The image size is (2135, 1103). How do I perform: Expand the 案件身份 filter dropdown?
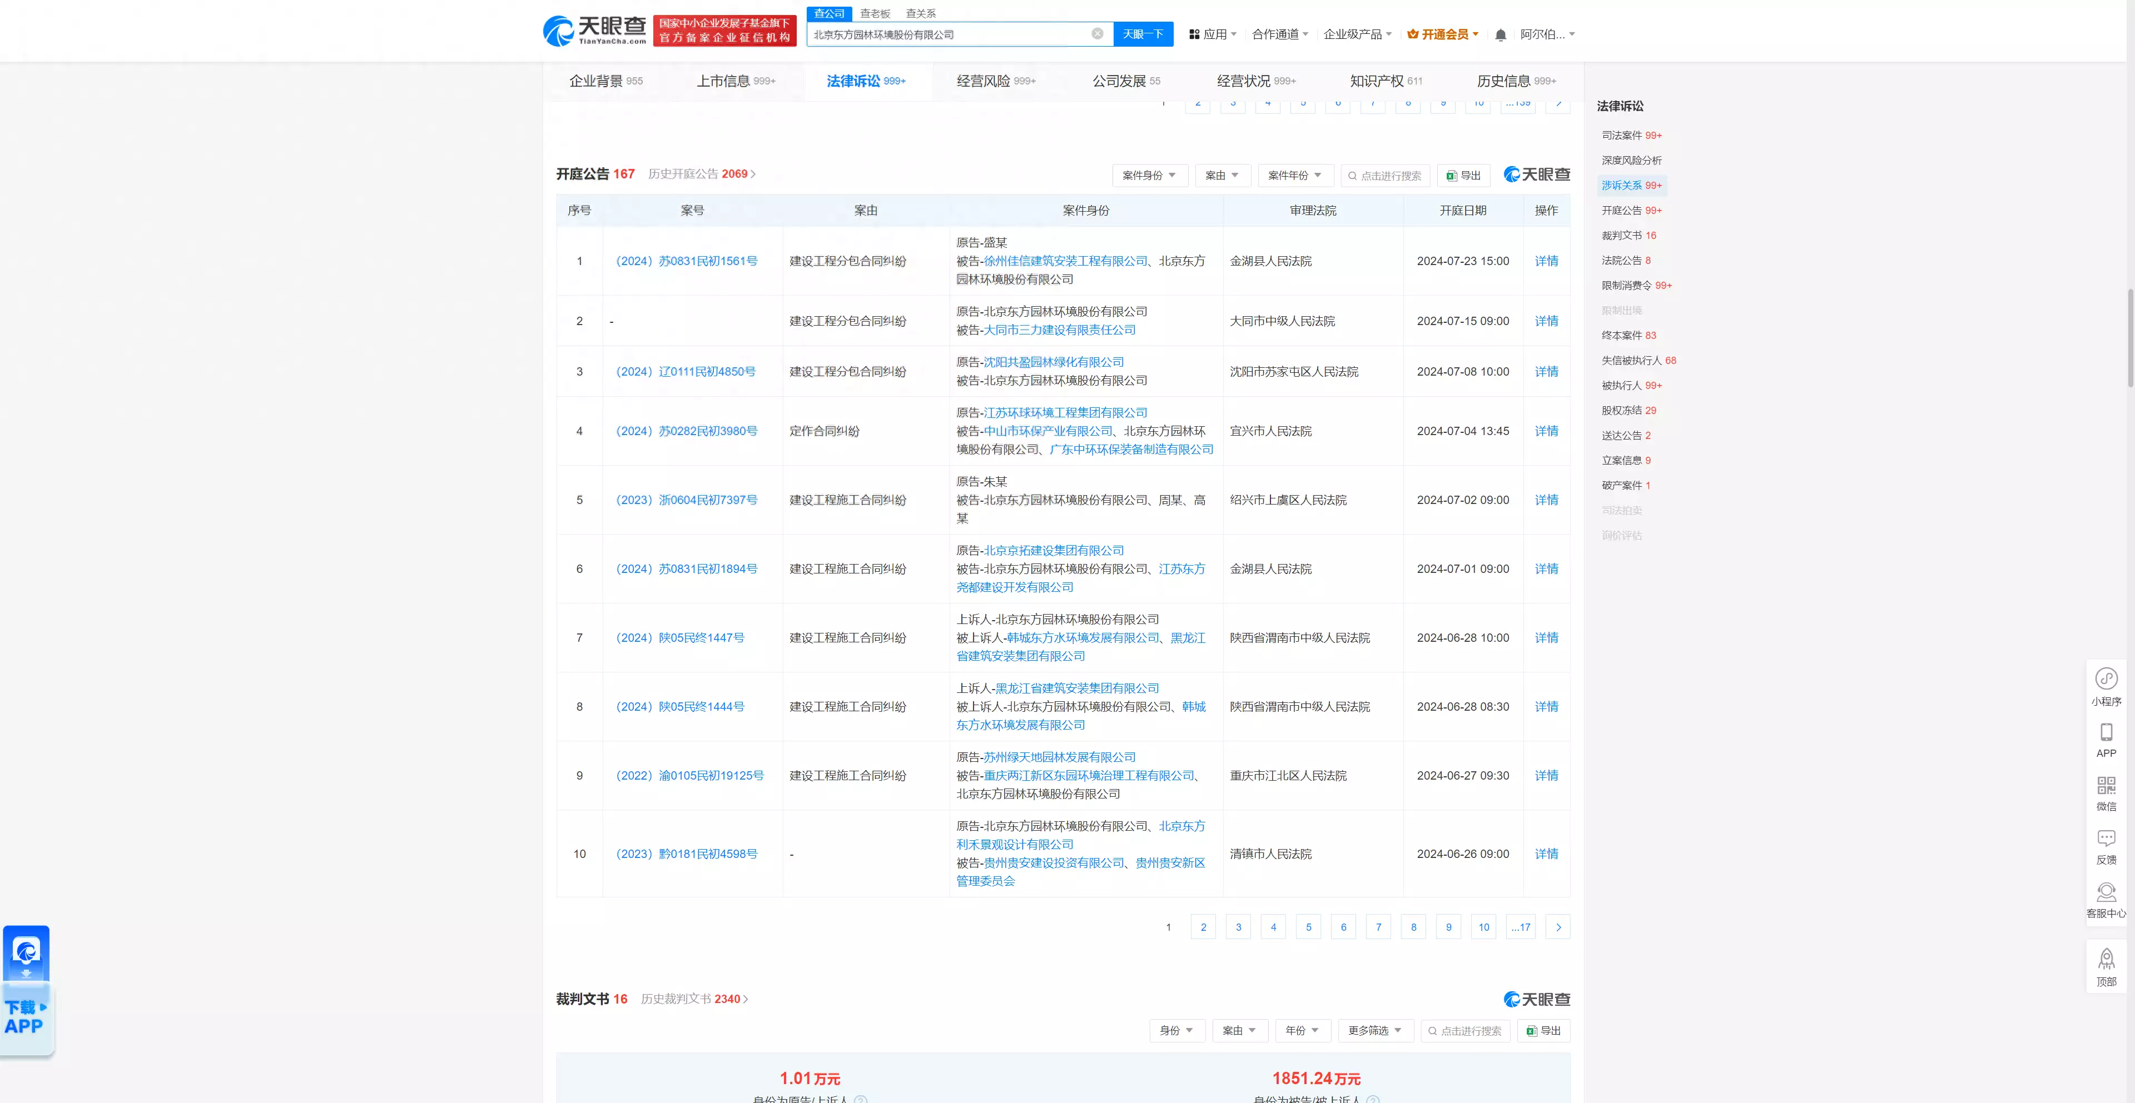tap(1149, 176)
